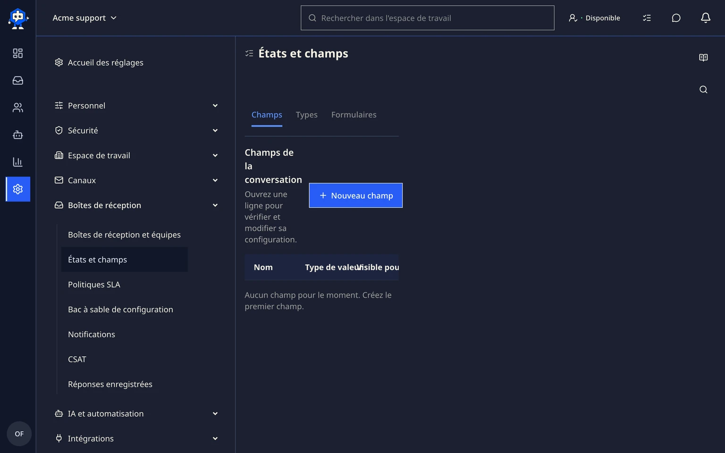
Task: Expand the IA et automatisation section
Action: pos(136,414)
